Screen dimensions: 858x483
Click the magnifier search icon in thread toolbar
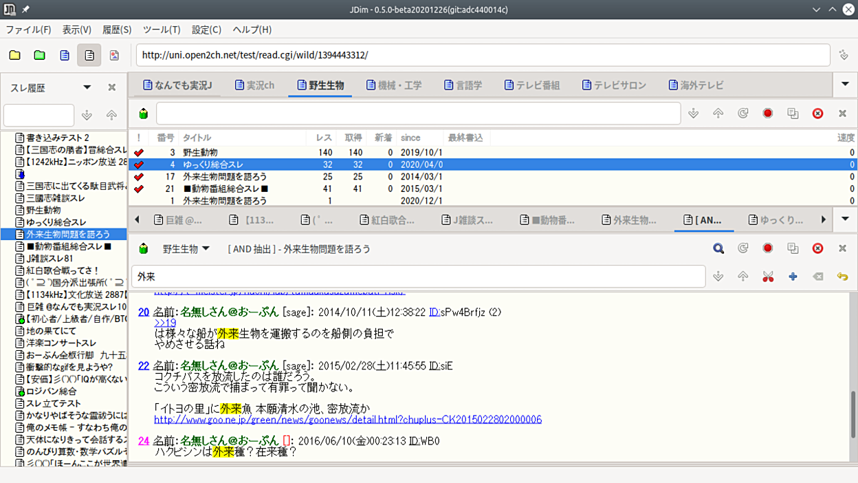718,248
